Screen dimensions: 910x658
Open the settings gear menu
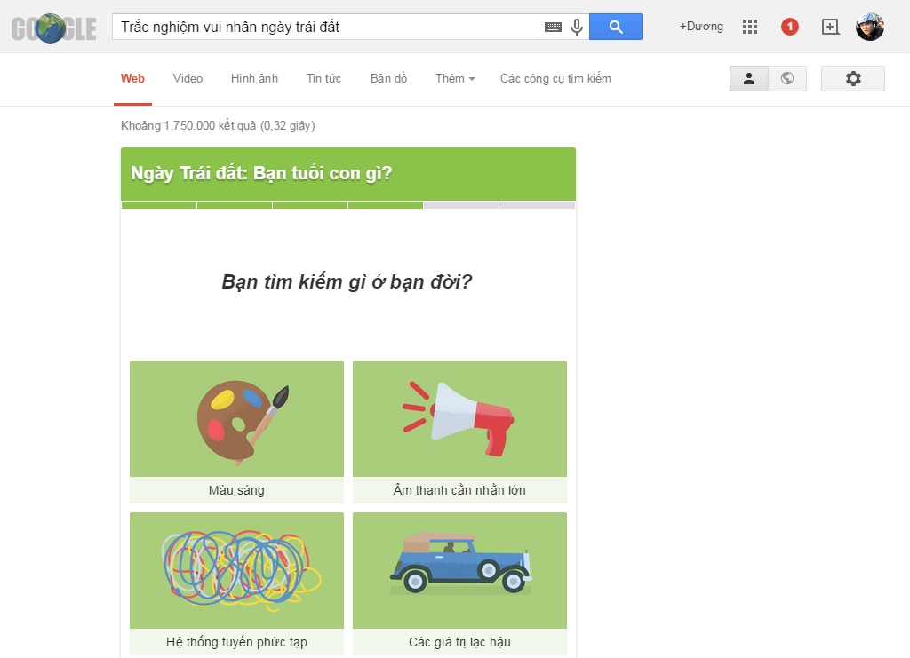click(x=852, y=79)
